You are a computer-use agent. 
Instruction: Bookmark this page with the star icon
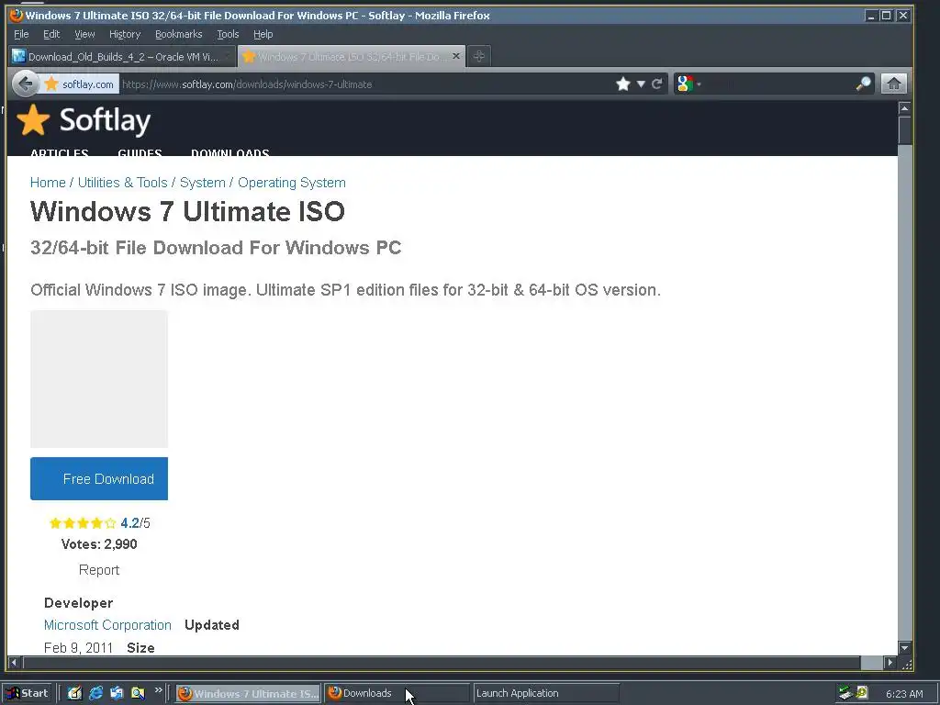(623, 84)
